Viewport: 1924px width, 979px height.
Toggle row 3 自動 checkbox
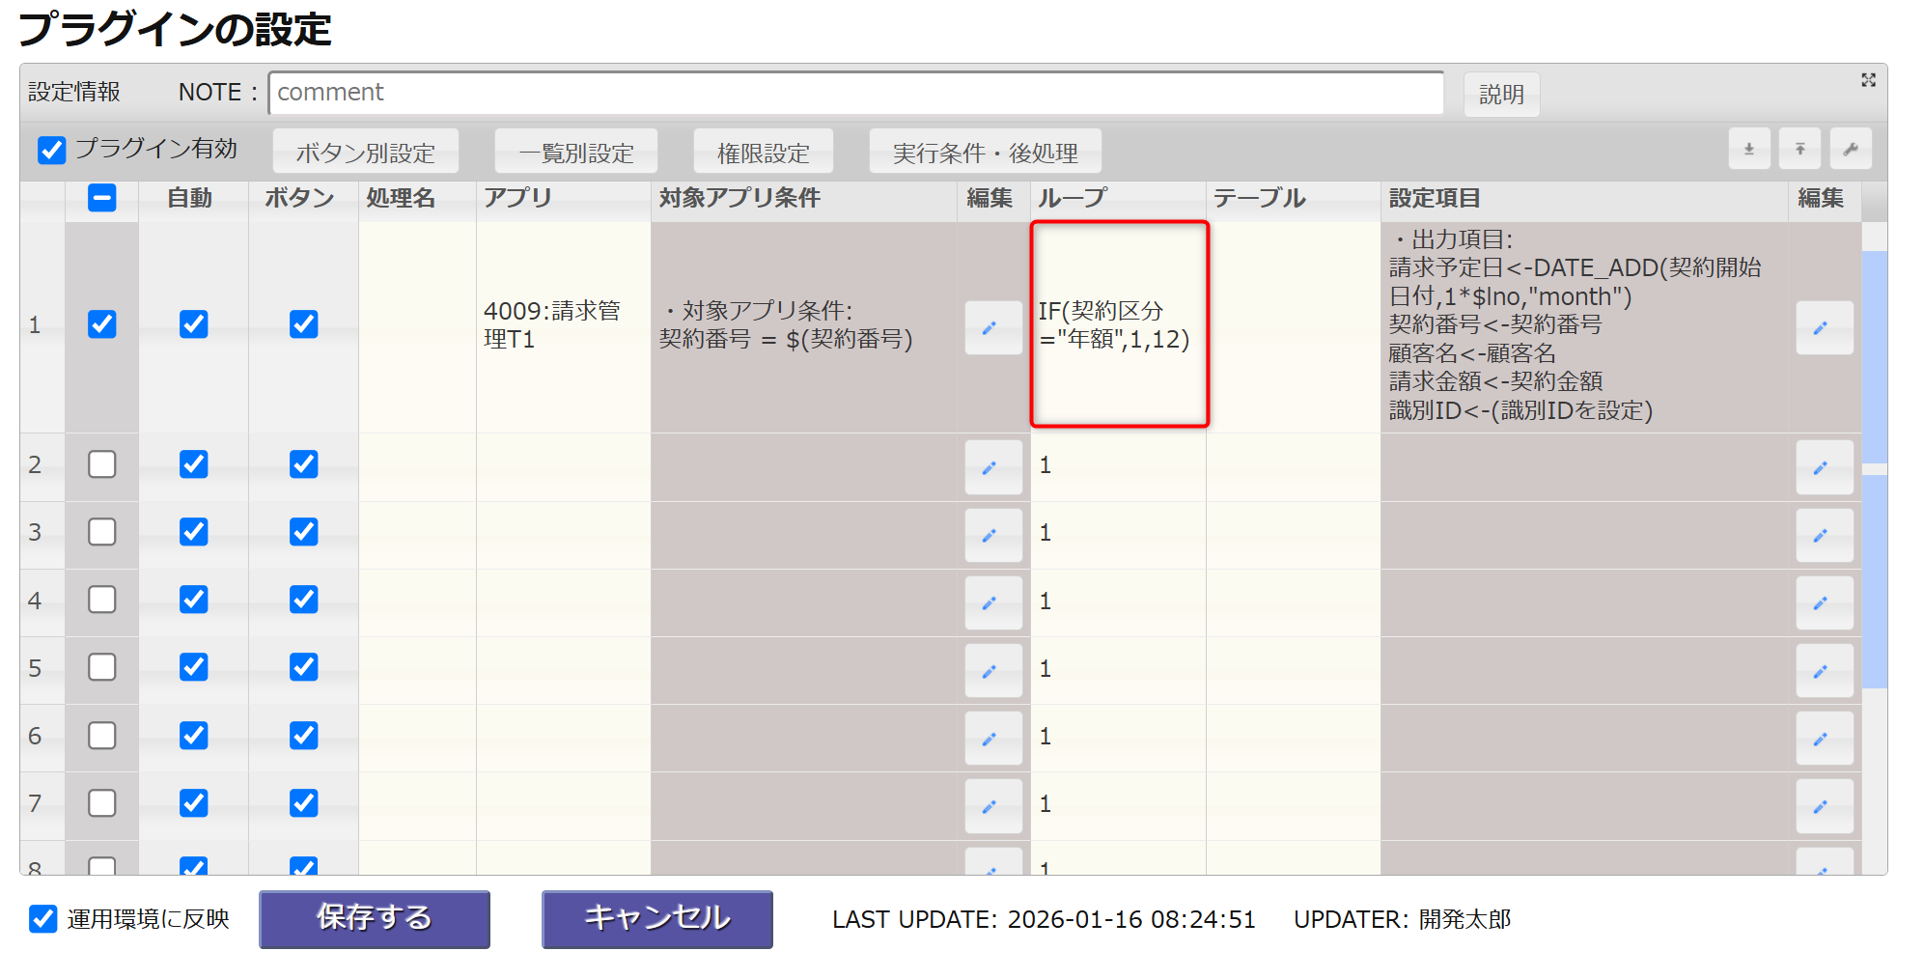194,532
